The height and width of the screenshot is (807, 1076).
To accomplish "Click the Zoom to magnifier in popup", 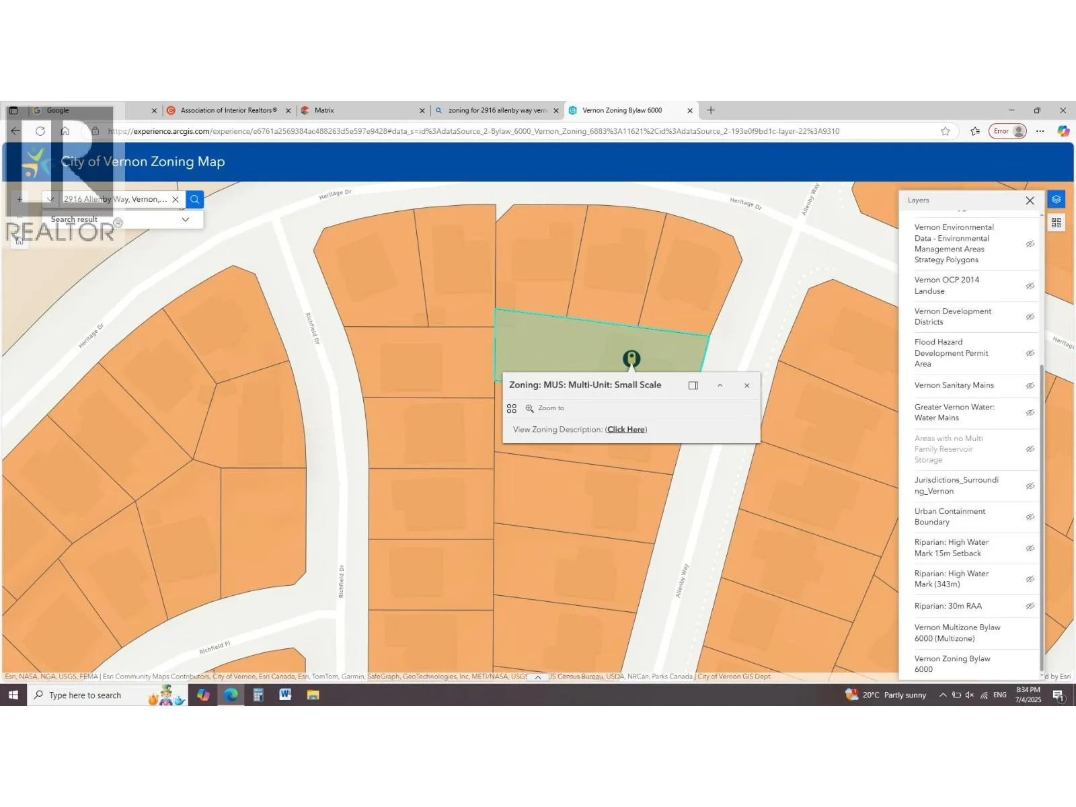I will pos(530,408).
